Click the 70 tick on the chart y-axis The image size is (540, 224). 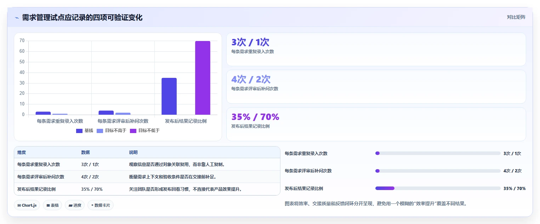(22, 41)
